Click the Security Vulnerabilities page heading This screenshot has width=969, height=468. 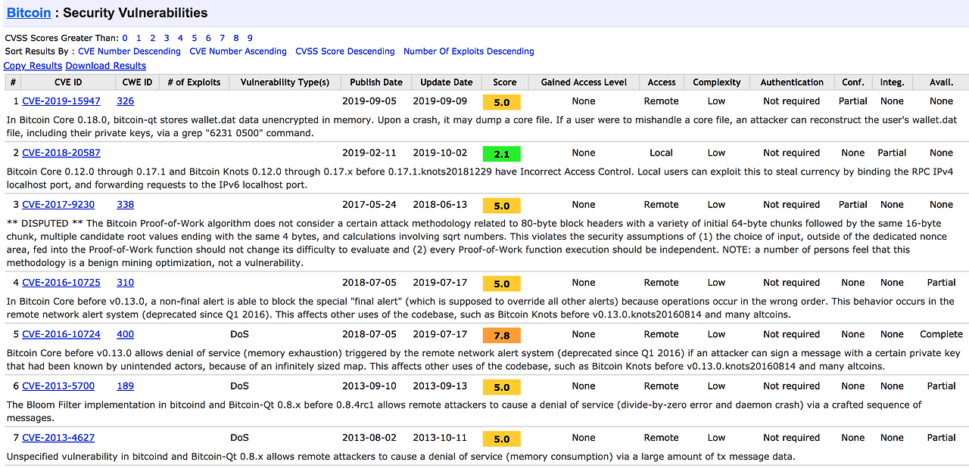click(x=135, y=13)
